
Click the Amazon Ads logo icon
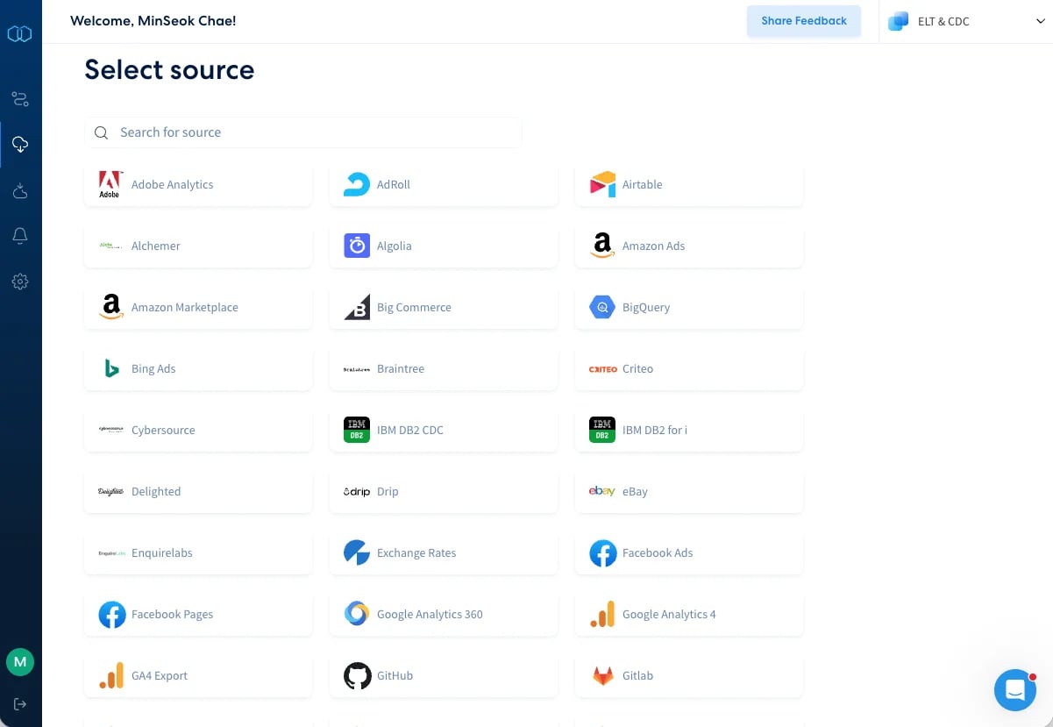pos(602,246)
